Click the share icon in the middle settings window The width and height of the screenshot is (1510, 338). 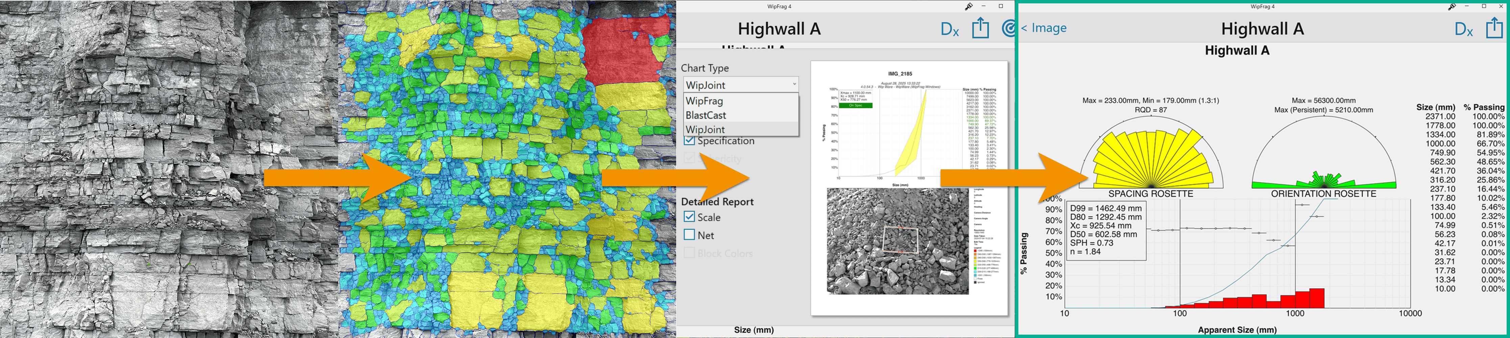[980, 27]
